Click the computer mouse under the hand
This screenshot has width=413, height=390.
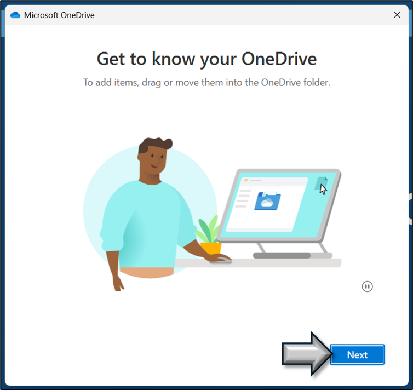click(221, 261)
